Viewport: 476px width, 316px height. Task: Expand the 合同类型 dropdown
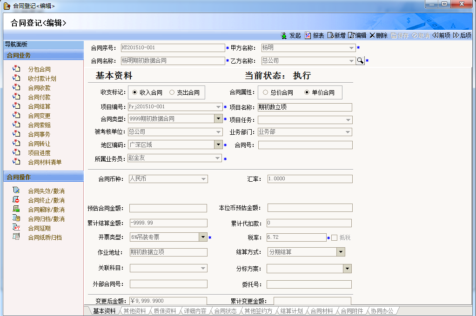(218, 119)
